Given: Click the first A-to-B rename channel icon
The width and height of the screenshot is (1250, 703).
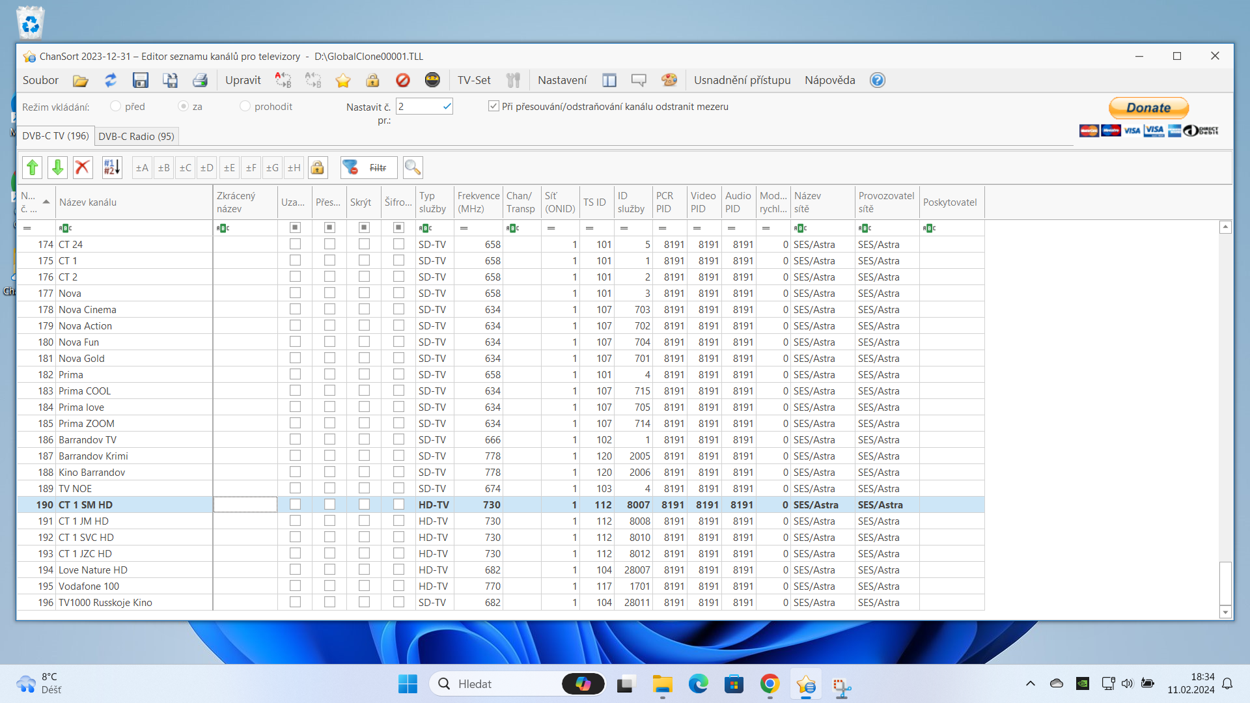Looking at the screenshot, I should 283,80.
